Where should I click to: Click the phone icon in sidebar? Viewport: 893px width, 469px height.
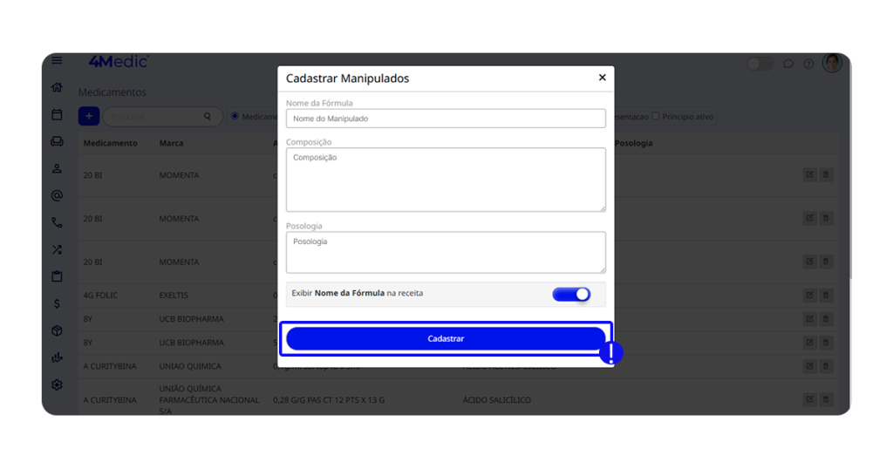point(57,222)
